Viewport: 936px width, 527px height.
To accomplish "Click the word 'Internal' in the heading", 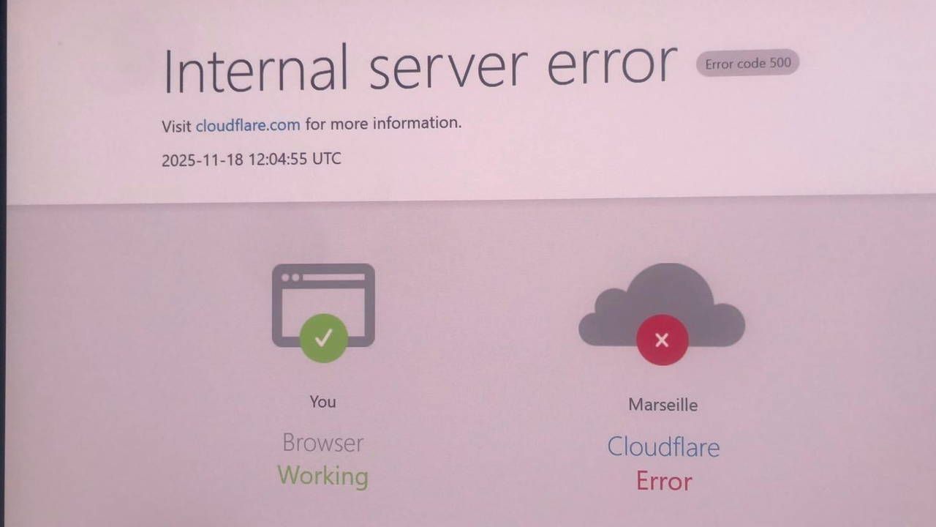I will point(256,70).
